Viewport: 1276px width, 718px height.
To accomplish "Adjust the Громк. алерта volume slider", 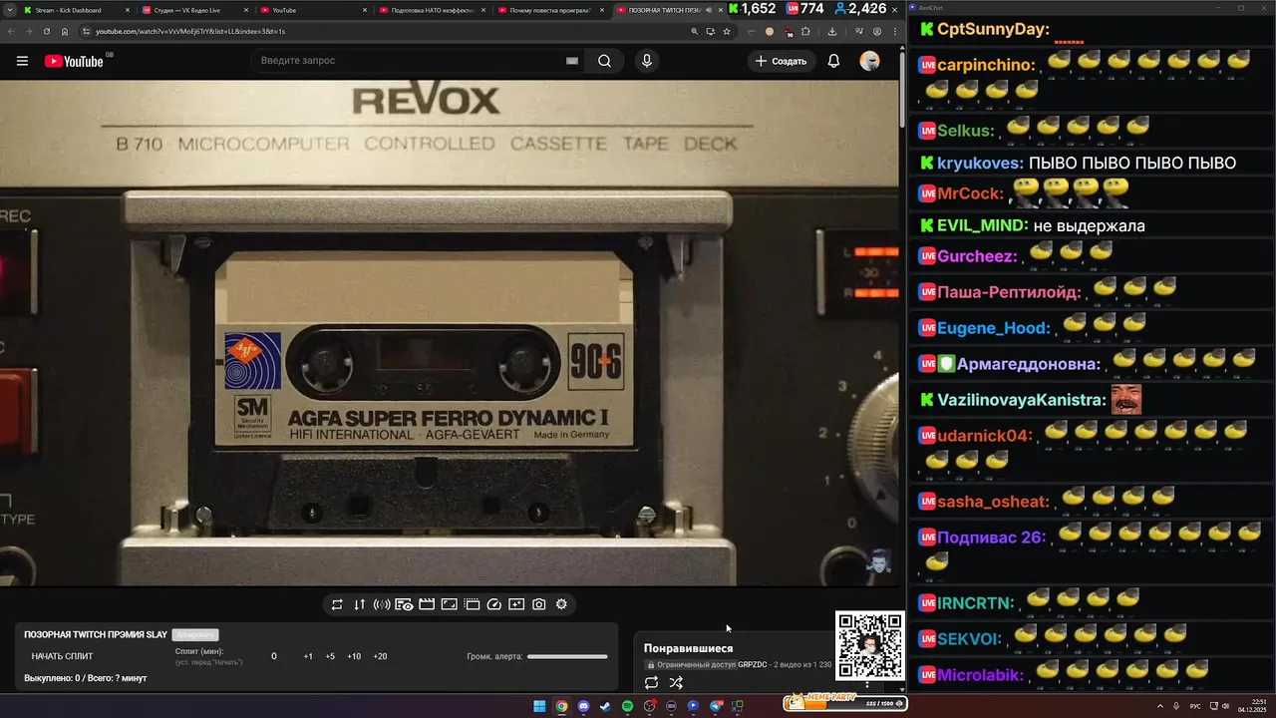I will [567, 656].
